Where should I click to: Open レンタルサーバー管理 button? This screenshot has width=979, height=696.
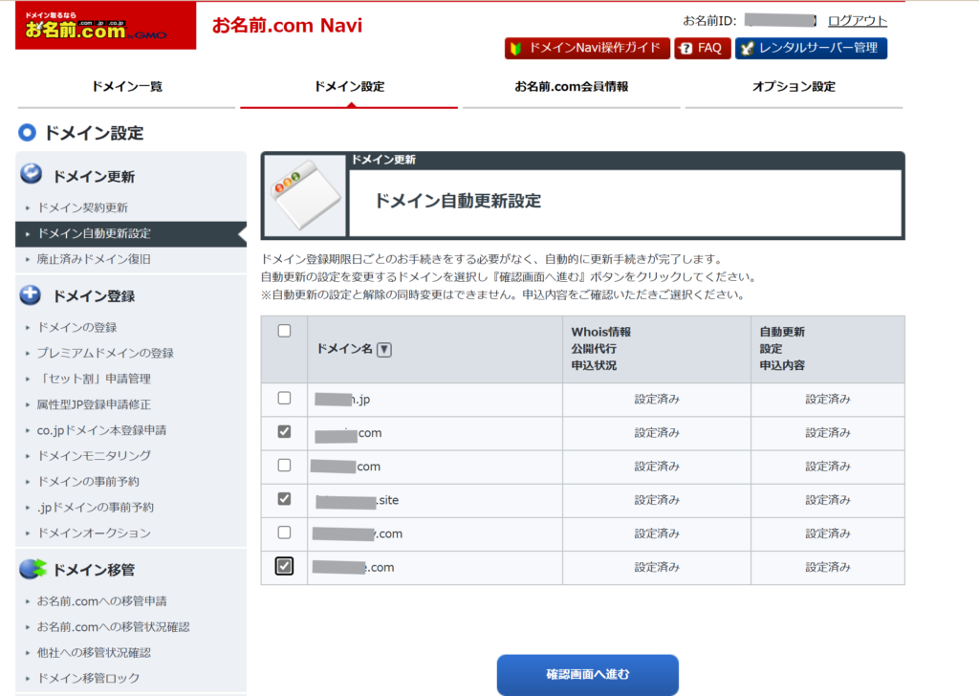[811, 48]
